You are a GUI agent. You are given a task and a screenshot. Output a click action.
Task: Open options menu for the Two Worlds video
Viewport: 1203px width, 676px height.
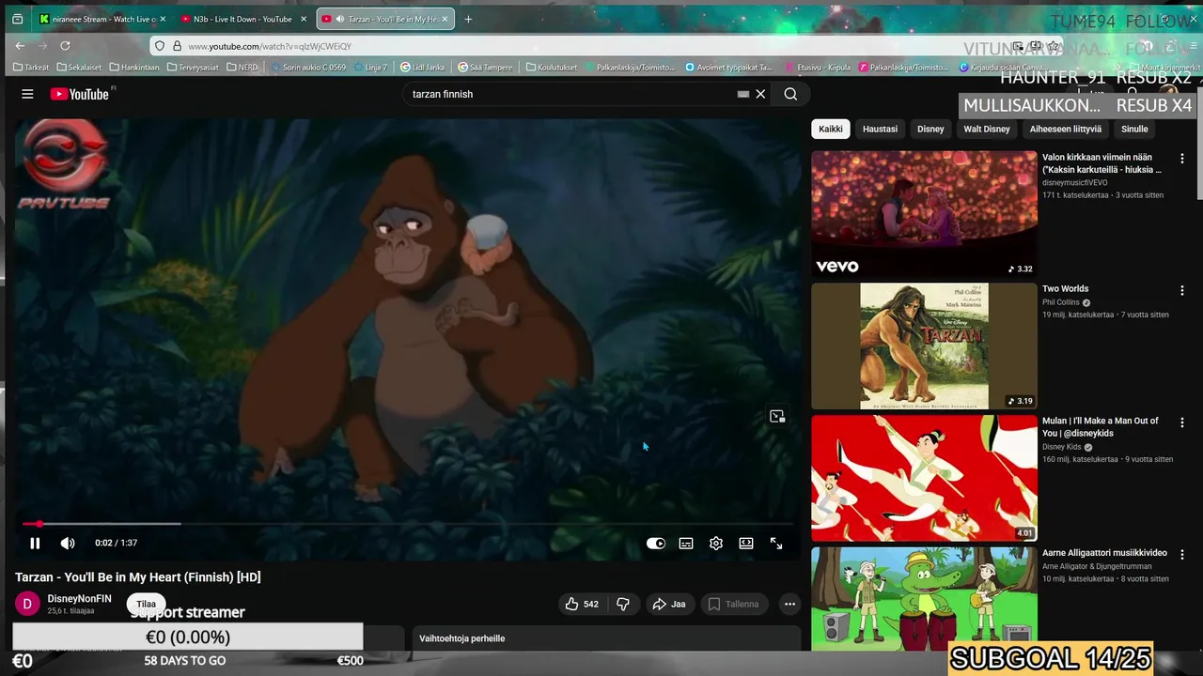tap(1181, 291)
